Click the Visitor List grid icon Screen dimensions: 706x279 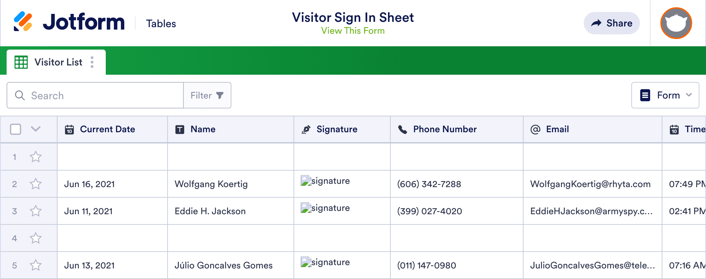click(20, 62)
